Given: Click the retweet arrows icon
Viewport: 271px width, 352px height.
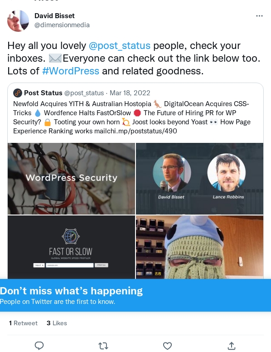Looking at the screenshot, I should pyautogui.click(x=103, y=346).
